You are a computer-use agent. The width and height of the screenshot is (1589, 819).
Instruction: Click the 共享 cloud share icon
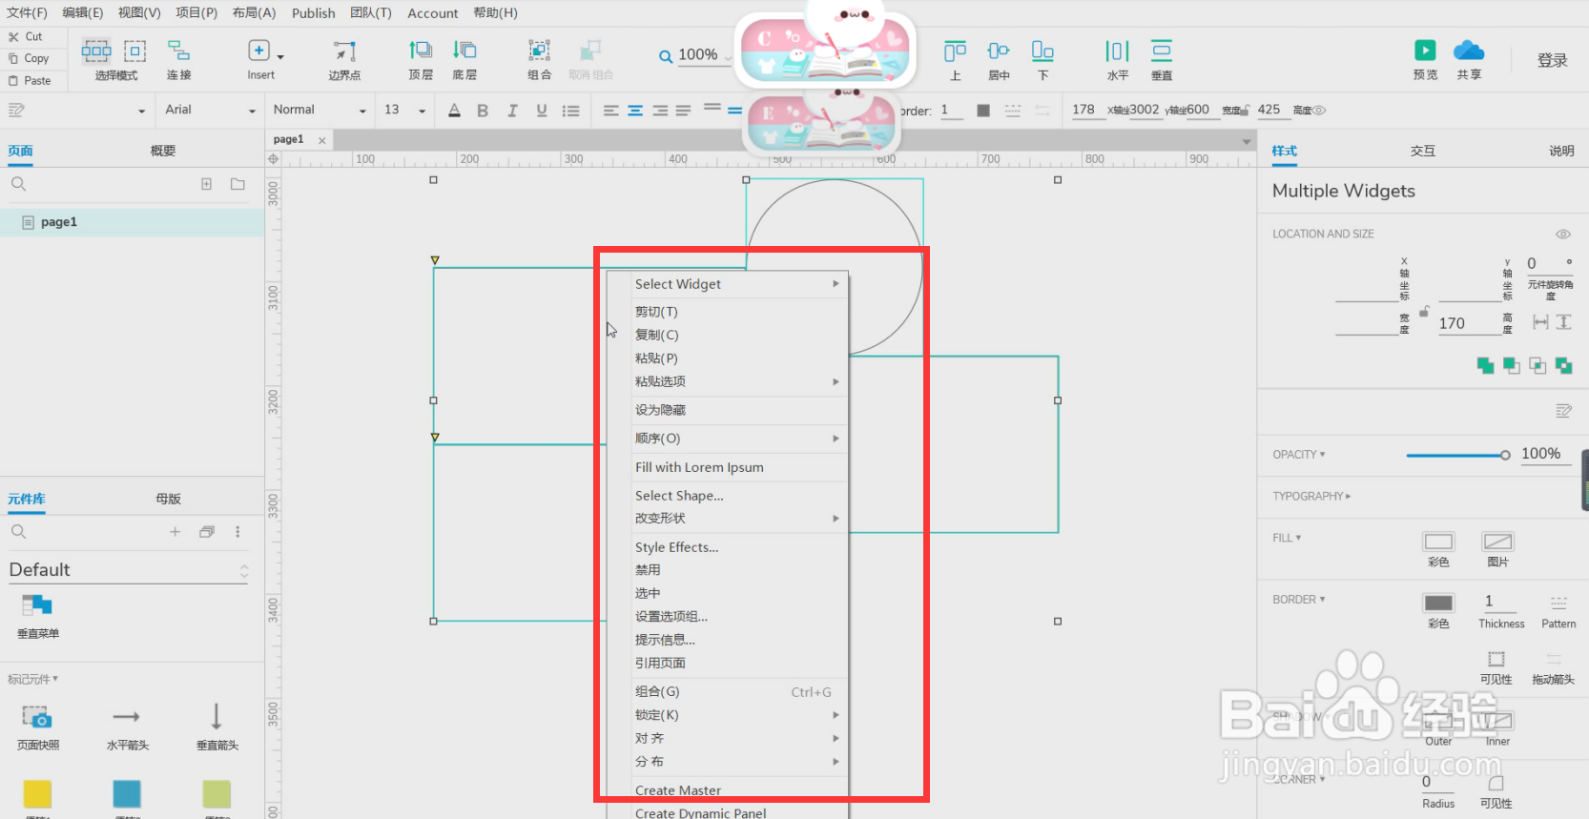pos(1469,50)
